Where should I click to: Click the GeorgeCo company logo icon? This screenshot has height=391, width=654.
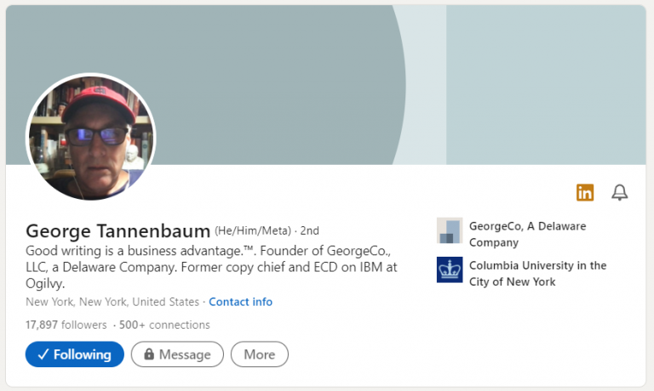click(449, 230)
